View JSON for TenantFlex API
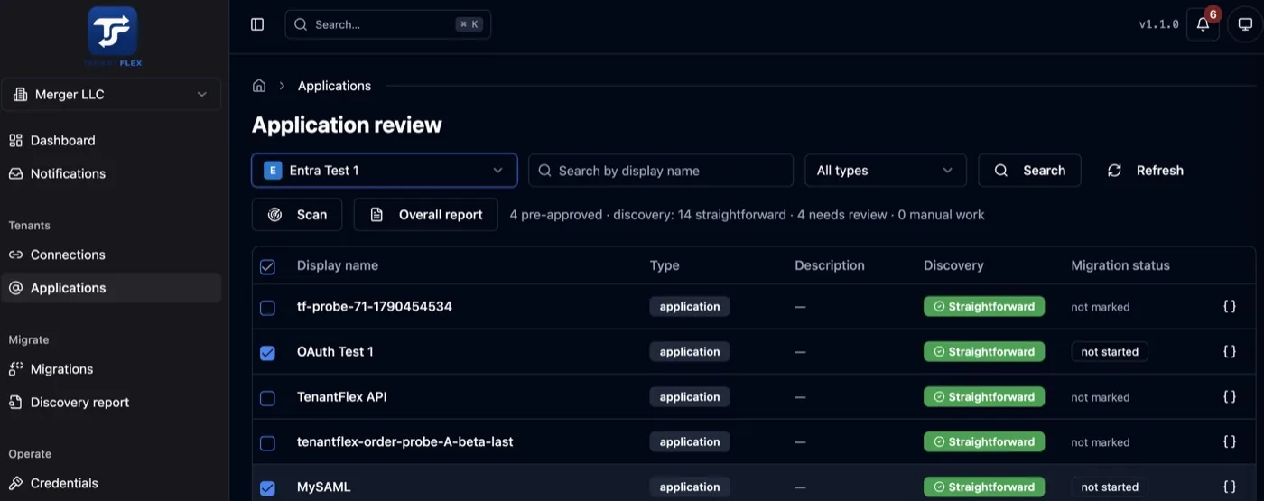The height and width of the screenshot is (501, 1264). tap(1229, 397)
